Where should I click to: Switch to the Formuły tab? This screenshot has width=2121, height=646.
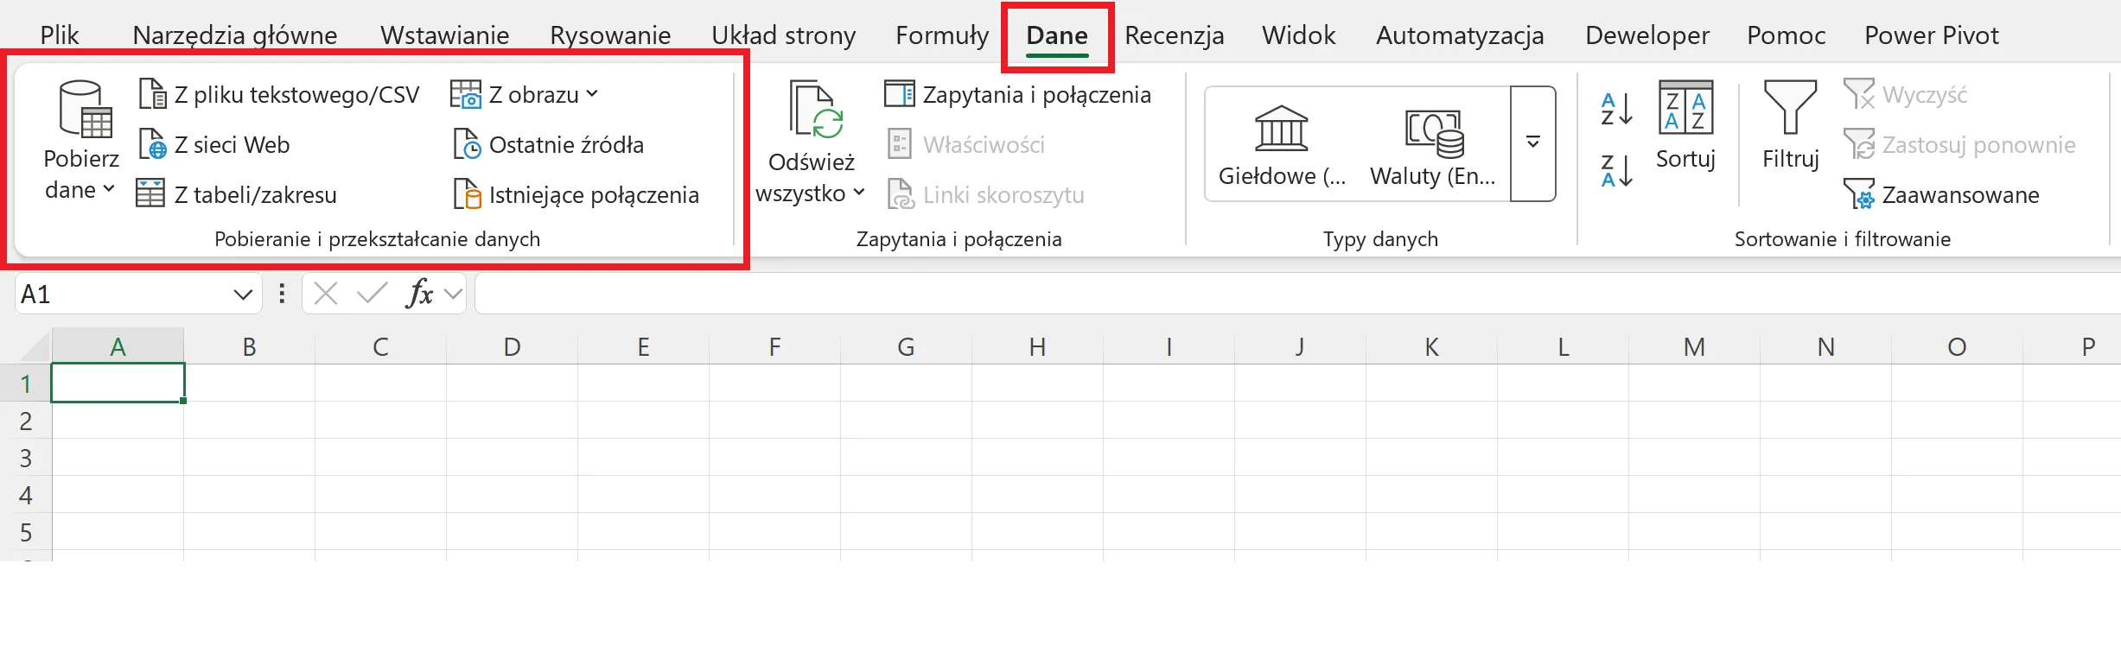[941, 35]
